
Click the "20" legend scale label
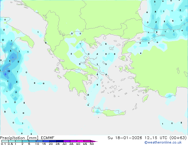point(51,144)
